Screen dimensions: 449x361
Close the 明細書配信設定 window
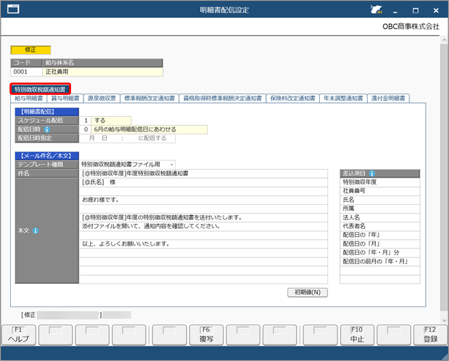tap(436, 10)
